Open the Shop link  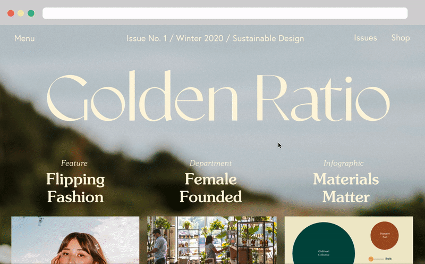click(x=401, y=38)
